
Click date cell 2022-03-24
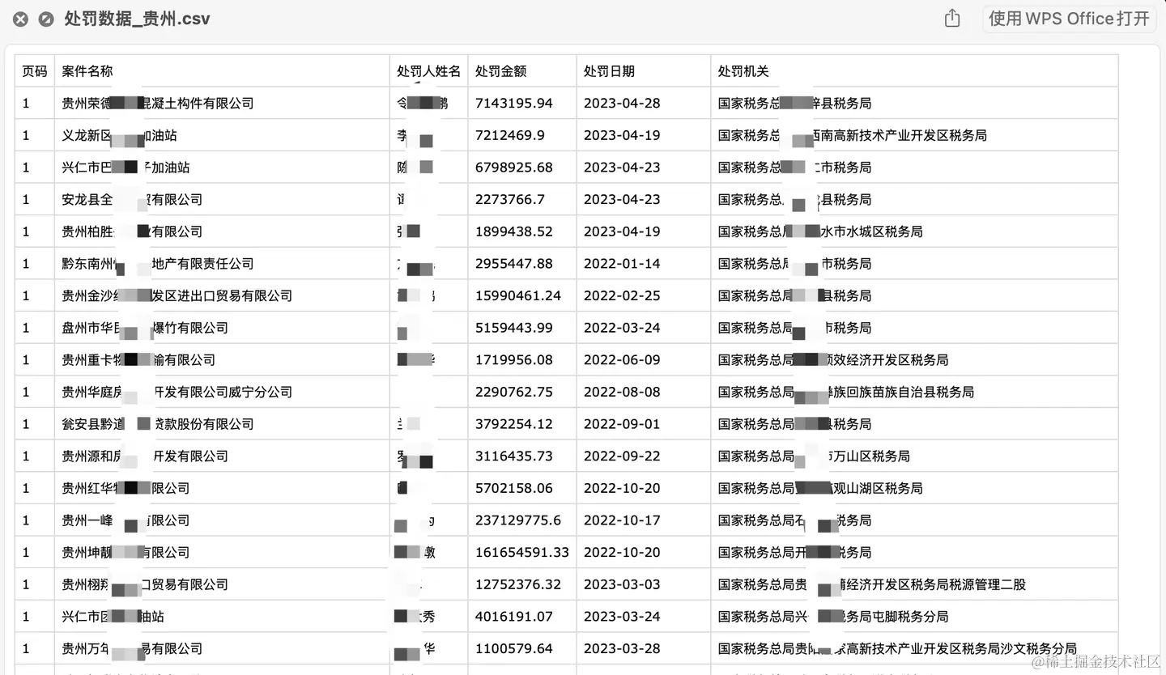point(644,328)
